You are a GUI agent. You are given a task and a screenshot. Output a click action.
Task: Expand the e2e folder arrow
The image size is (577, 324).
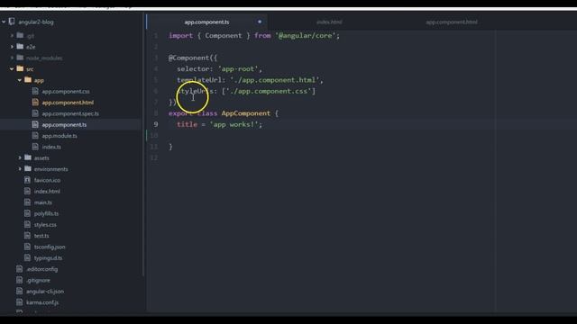click(12, 47)
